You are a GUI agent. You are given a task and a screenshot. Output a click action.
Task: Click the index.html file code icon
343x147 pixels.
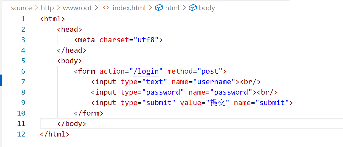point(106,8)
